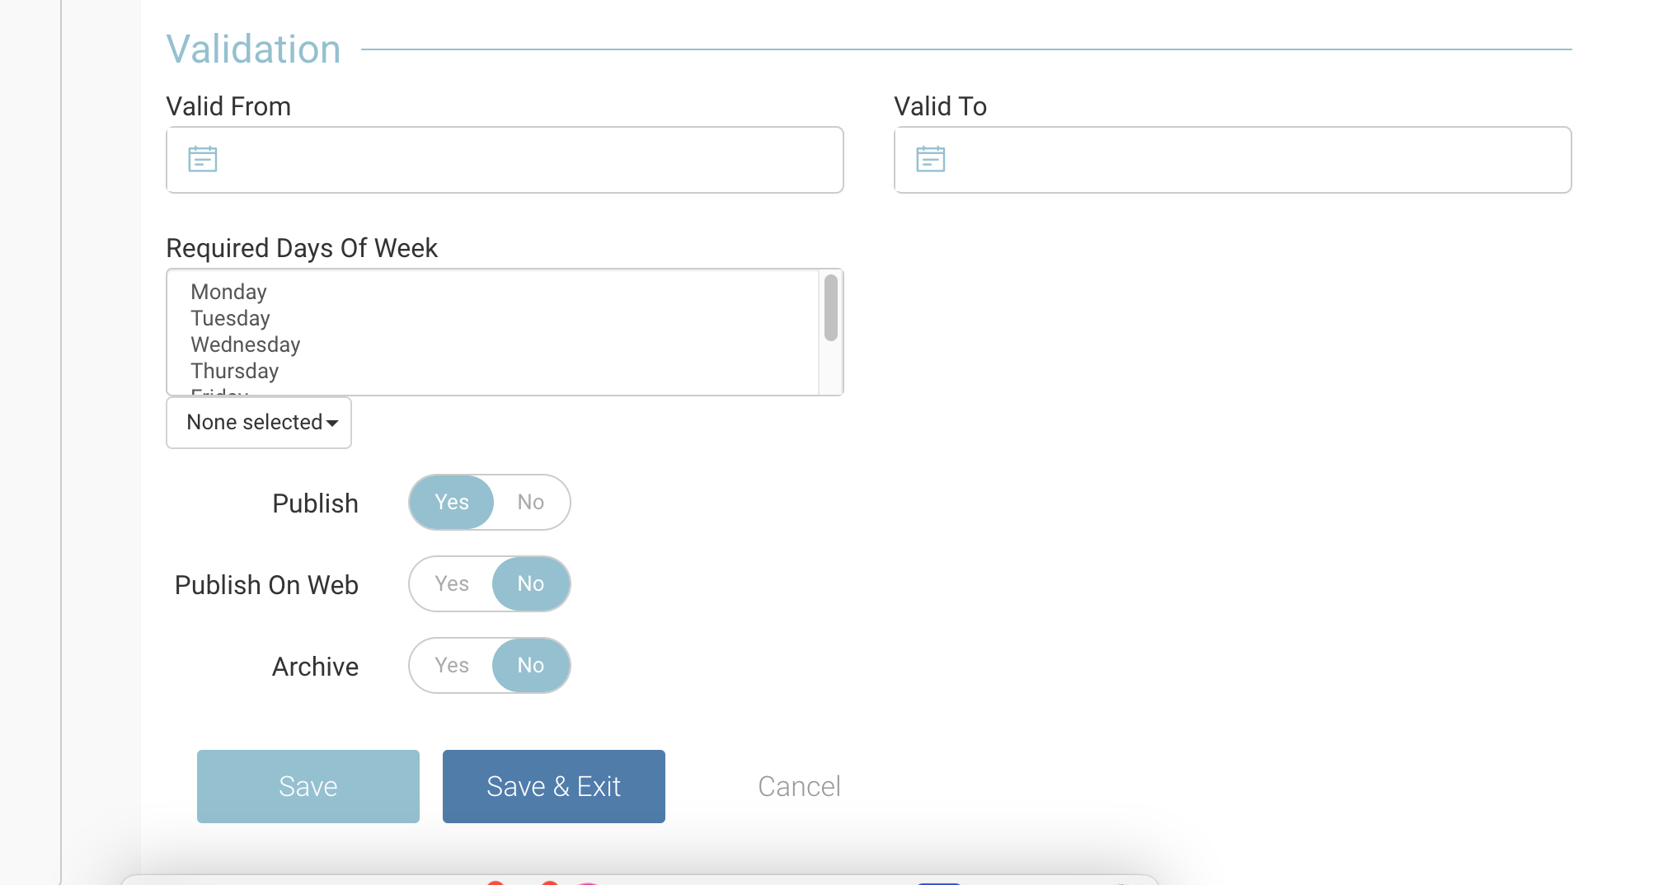Select Thursday in days list

tap(235, 372)
